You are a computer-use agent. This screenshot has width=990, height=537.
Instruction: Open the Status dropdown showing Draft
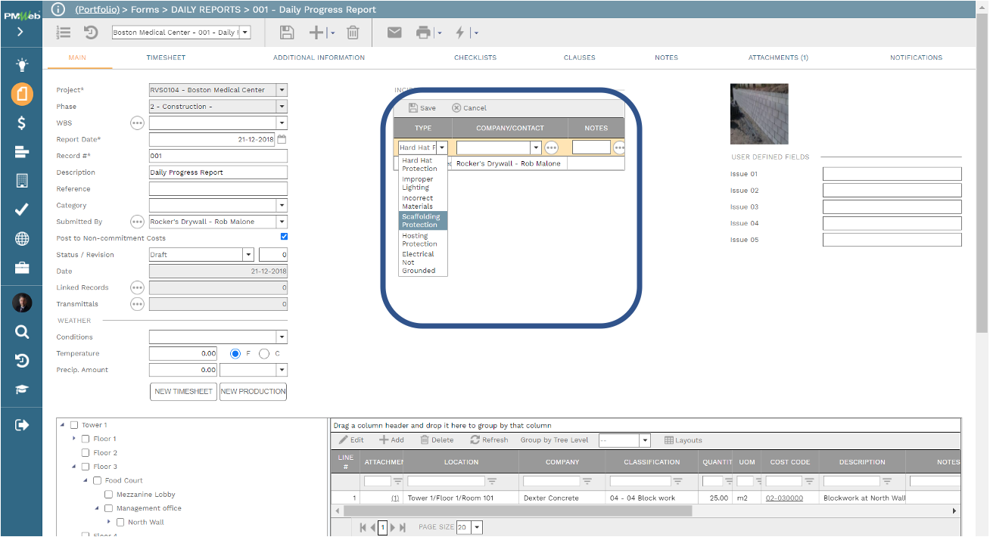click(x=247, y=255)
